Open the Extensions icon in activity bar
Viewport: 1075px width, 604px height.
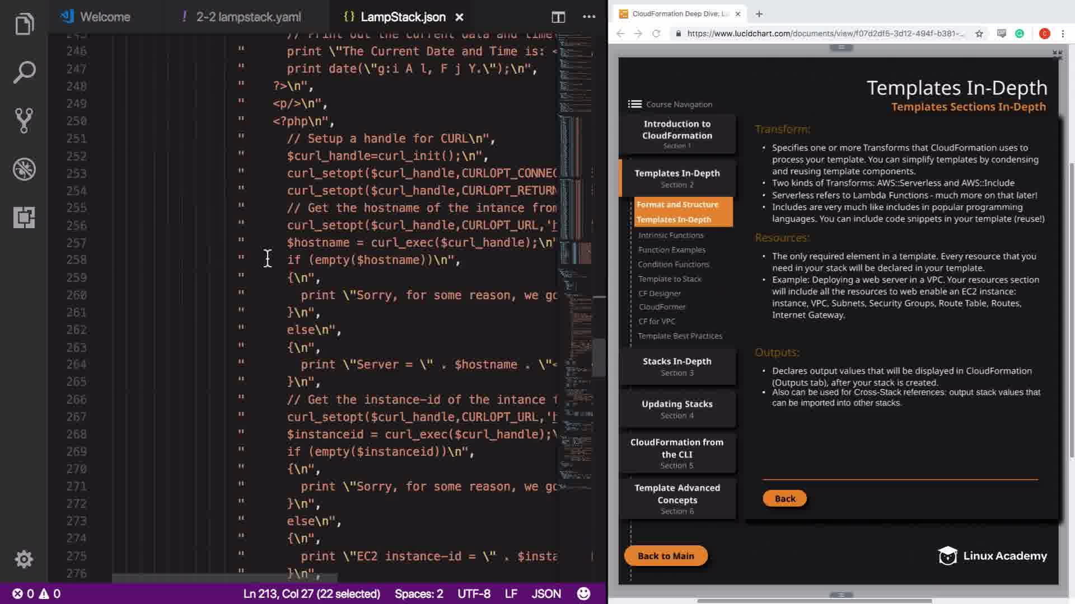24,217
